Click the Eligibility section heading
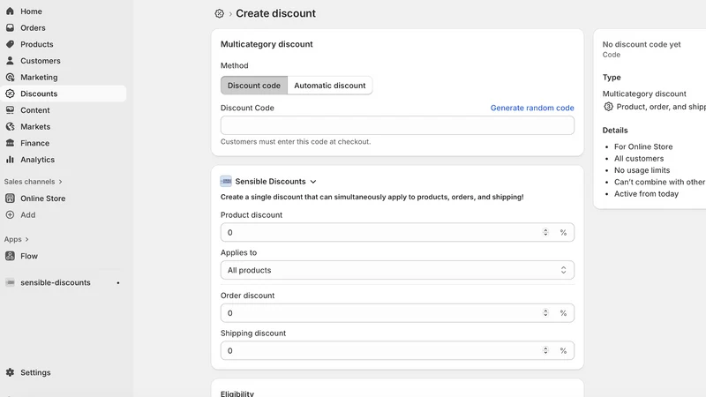The width and height of the screenshot is (706, 397). 237,393
